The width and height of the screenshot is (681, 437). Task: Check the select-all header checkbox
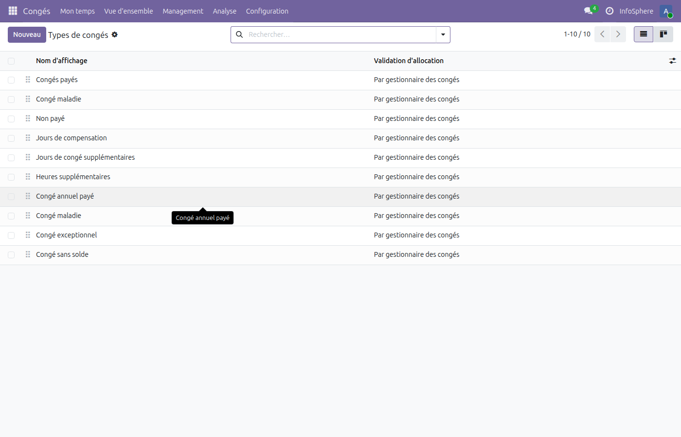click(x=11, y=61)
